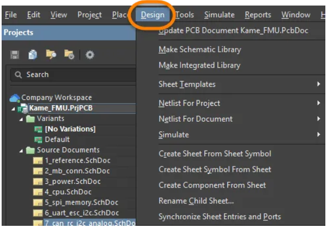
Task: Select the Company Workspace entry
Action: click(x=57, y=98)
